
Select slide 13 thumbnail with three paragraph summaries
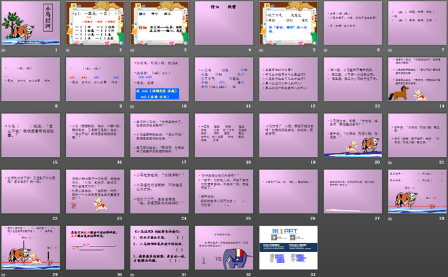tap(353, 79)
